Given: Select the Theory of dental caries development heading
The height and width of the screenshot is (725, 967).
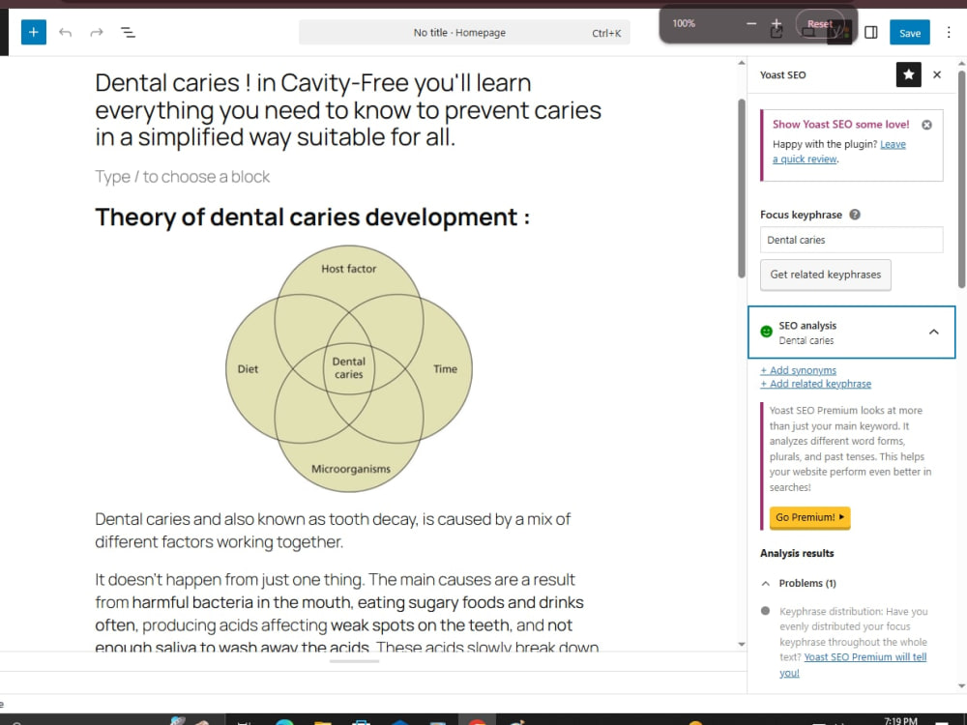Looking at the screenshot, I should [312, 217].
